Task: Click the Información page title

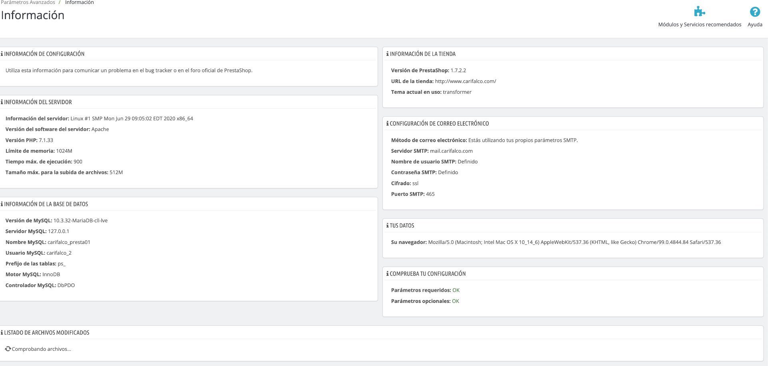Action: [33, 15]
